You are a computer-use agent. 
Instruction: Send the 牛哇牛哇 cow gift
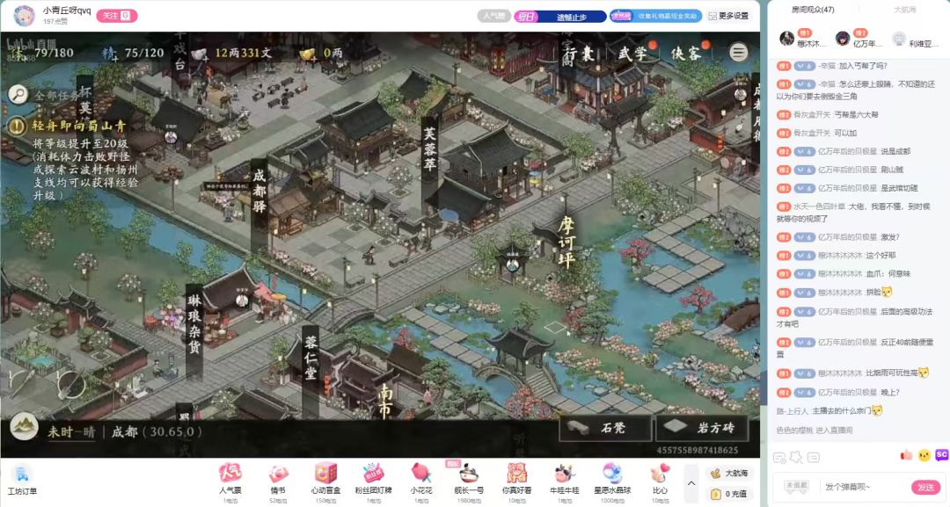tap(564, 481)
